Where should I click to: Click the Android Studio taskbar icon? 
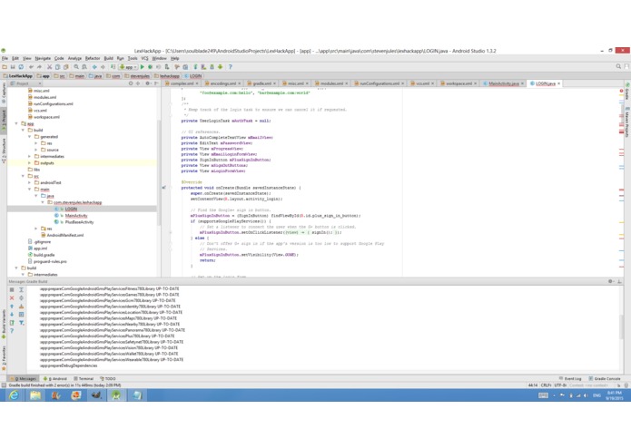point(116,395)
